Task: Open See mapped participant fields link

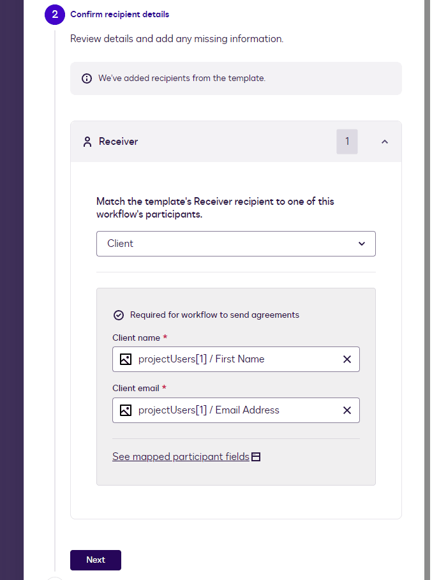Action: (x=181, y=457)
